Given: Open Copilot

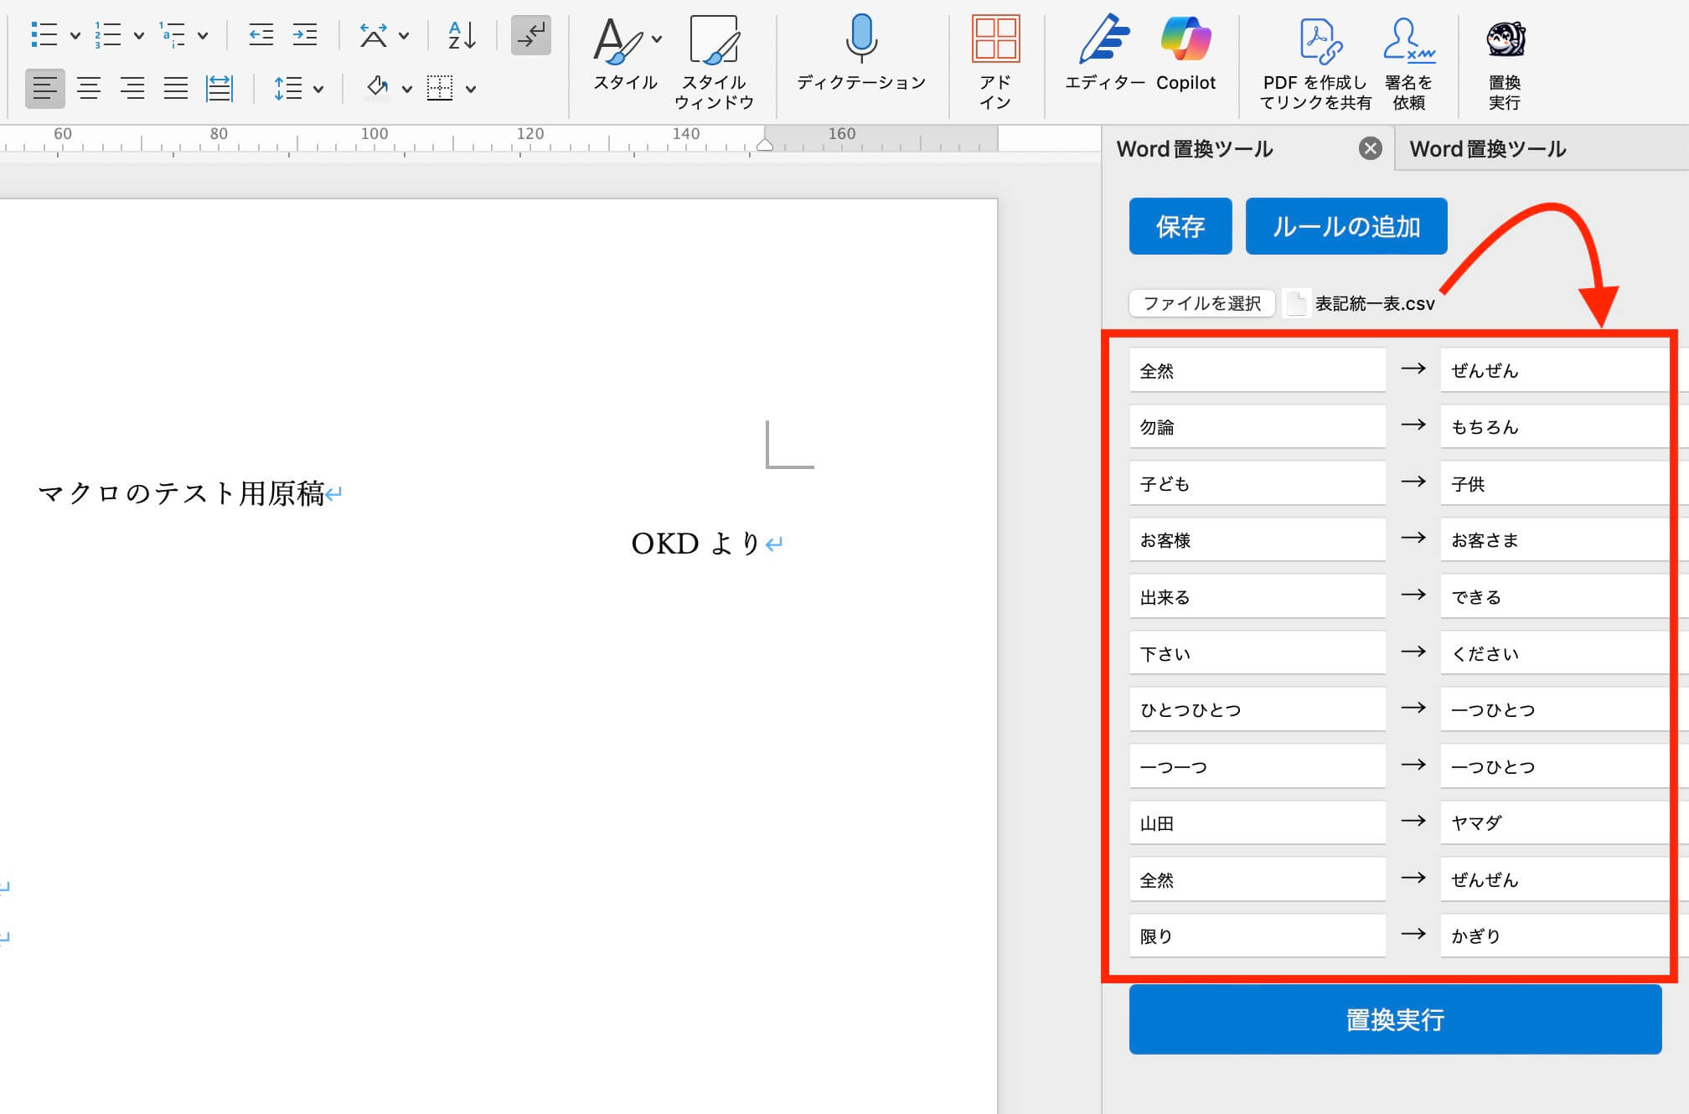Looking at the screenshot, I should (1185, 52).
